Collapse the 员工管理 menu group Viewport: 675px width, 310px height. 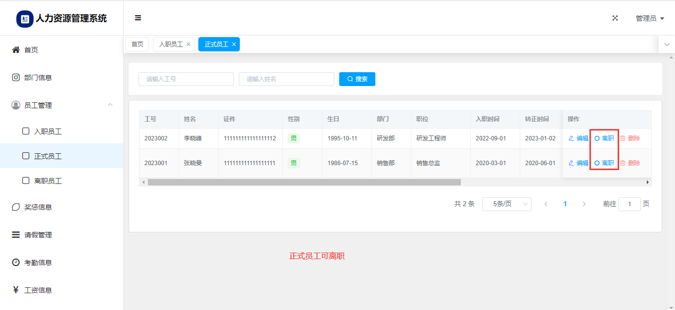pos(110,105)
